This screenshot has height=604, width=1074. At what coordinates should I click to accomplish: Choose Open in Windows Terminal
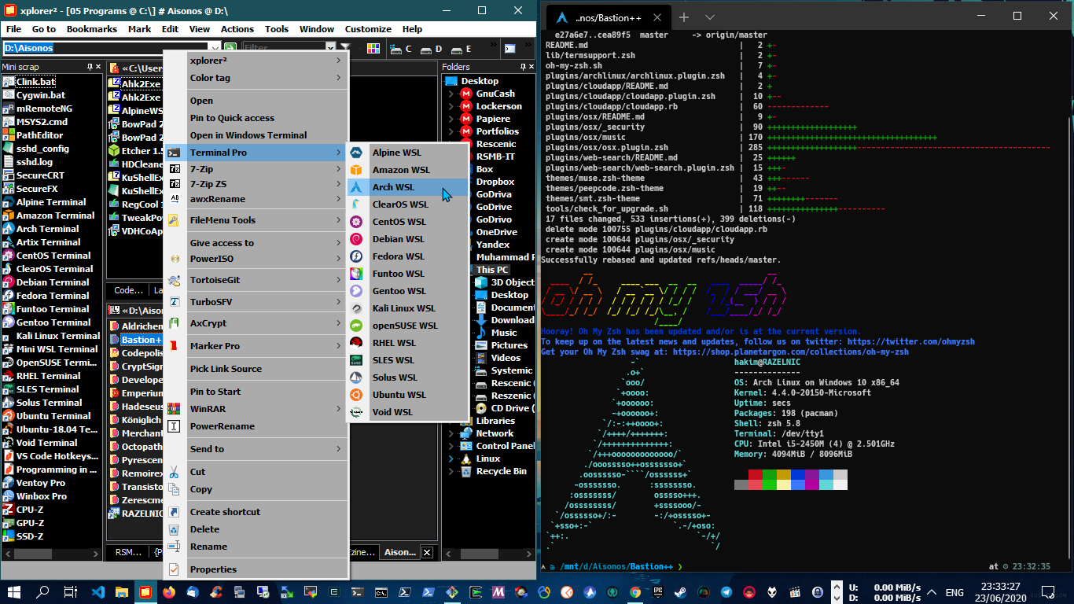pos(255,135)
